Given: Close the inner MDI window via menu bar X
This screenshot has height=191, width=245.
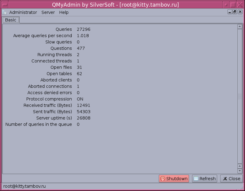Looking at the screenshot, I should (240, 12).
